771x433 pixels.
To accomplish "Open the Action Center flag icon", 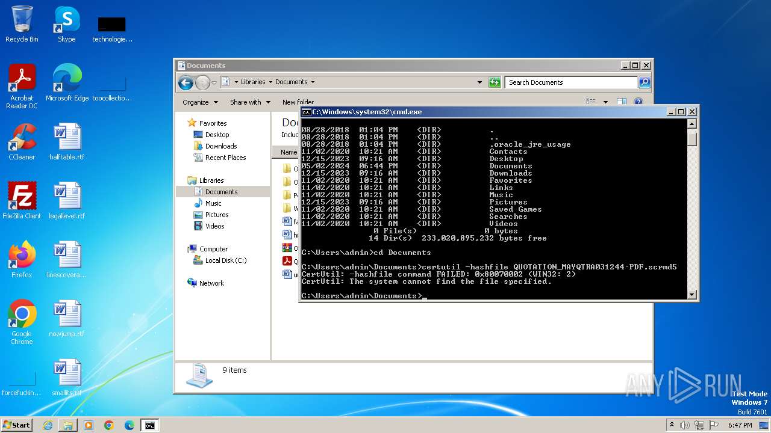I will click(714, 425).
